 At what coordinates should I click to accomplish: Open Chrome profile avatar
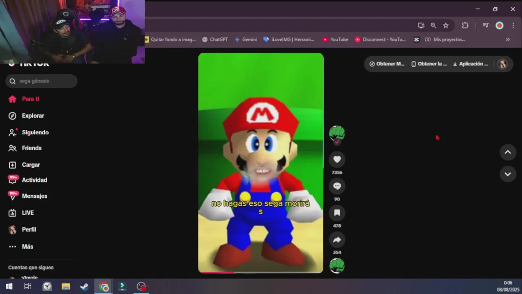point(499,25)
